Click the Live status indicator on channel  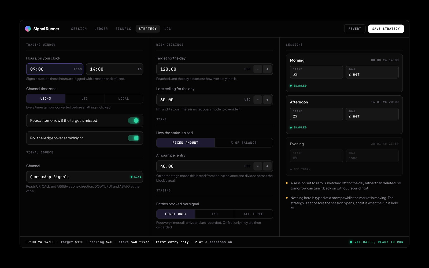coord(136,177)
